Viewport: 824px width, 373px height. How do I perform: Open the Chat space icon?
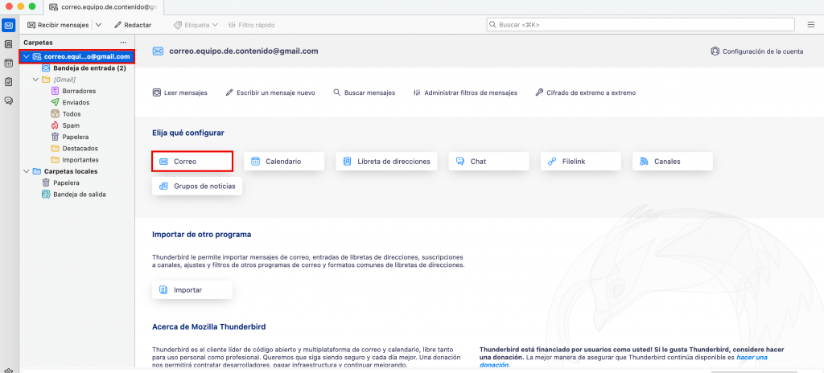click(x=8, y=100)
